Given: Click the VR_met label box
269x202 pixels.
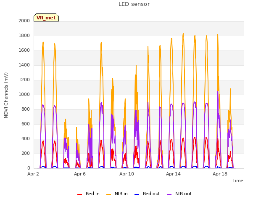Looking at the screenshot, I should click(46, 18).
